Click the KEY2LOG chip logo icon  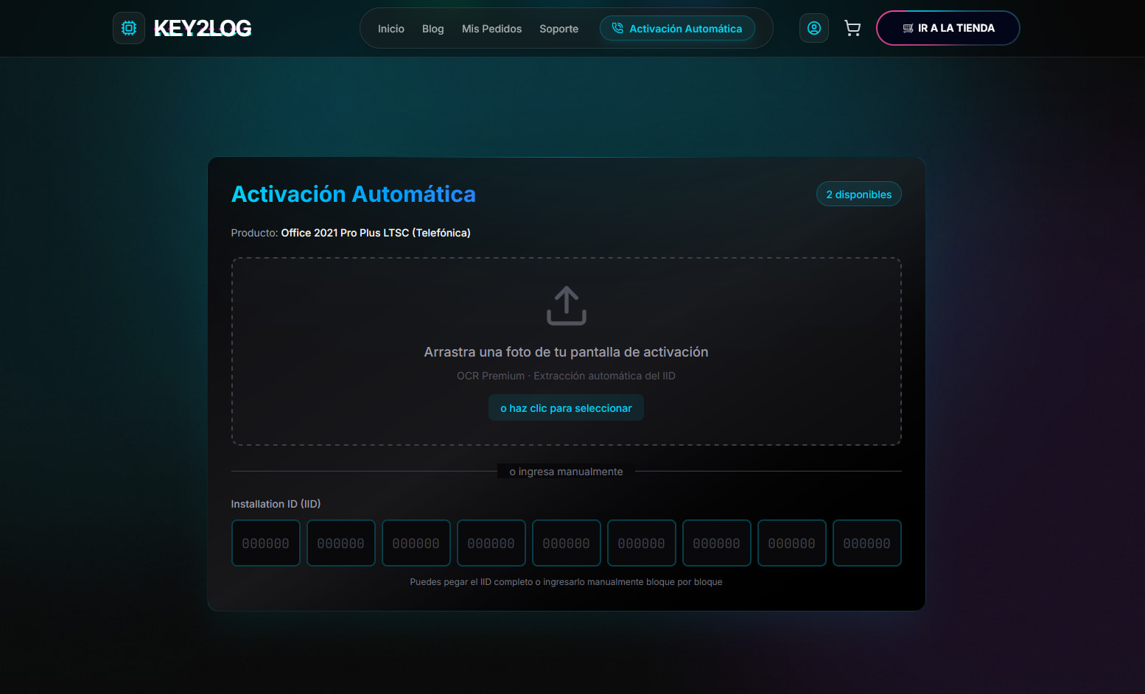[x=129, y=28]
